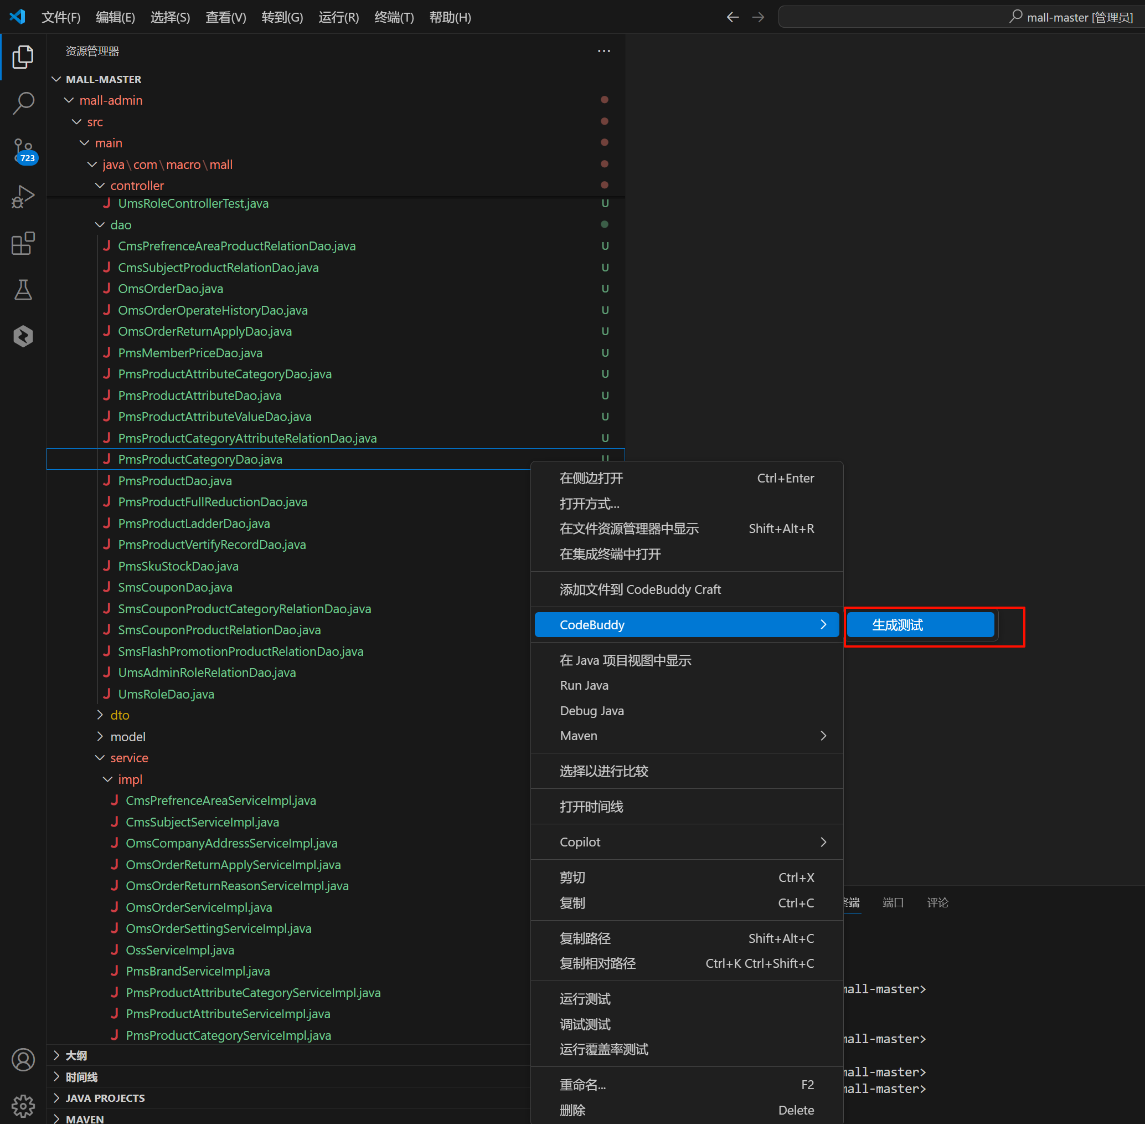Viewport: 1145px width, 1124px height.
Task: Open the CodeBuddy sidebar icon
Action: coord(23,336)
